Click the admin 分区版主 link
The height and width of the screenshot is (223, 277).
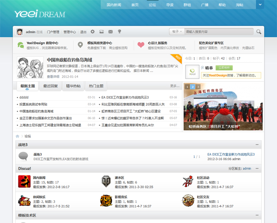coord(247,169)
